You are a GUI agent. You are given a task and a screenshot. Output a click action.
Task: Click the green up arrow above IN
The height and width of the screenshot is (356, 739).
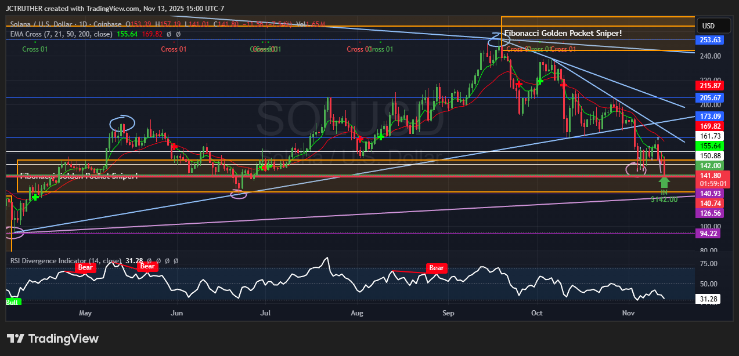[x=664, y=182]
